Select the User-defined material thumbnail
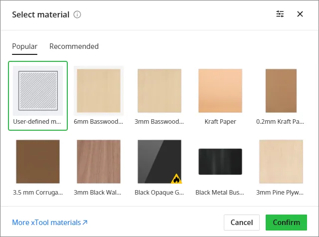Screen dimensions: 319x237 (38, 91)
